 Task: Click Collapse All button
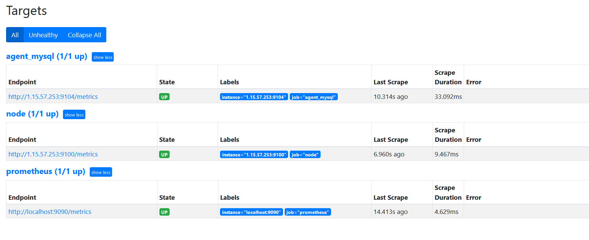[84, 35]
